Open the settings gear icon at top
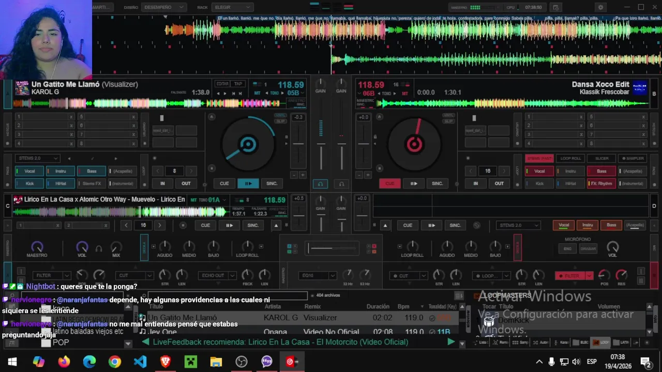The height and width of the screenshot is (372, 662). click(x=600, y=7)
